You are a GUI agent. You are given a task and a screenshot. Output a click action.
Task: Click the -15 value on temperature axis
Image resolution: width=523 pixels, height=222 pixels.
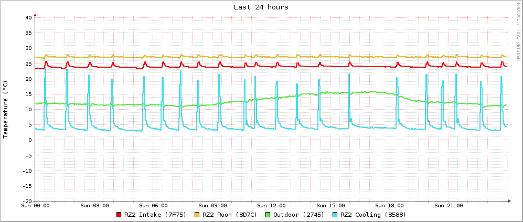click(27, 186)
